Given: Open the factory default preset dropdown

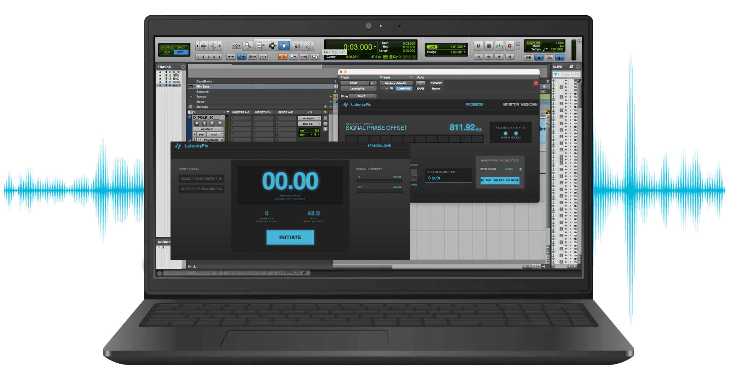Looking at the screenshot, I should coord(396,83).
